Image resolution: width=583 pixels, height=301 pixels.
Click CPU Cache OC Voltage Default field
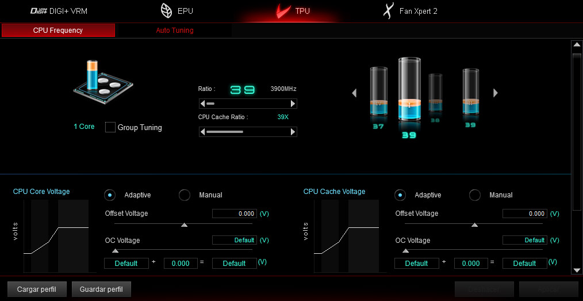pyautogui.click(x=524, y=240)
